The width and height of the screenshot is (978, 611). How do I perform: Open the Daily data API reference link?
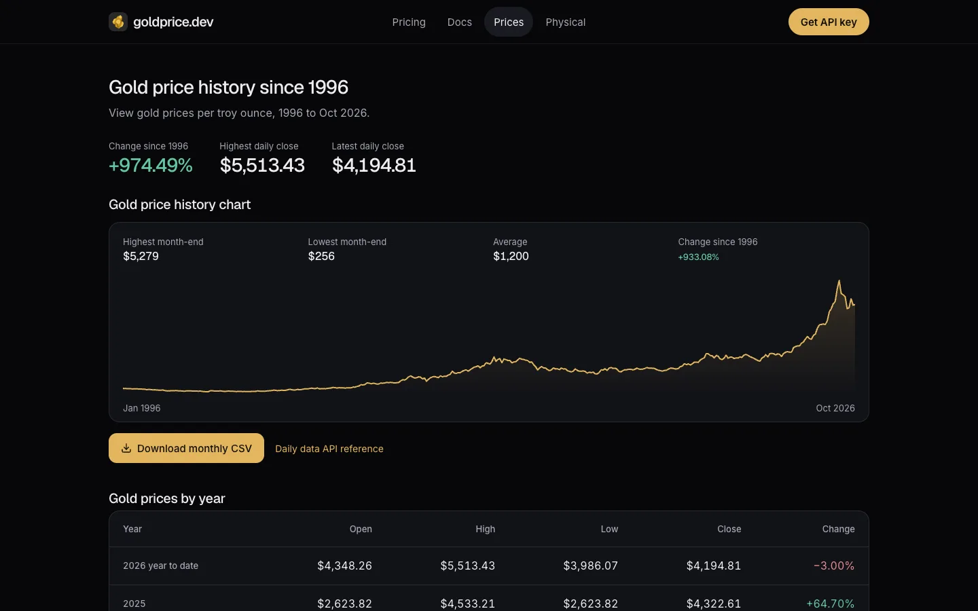pyautogui.click(x=329, y=449)
